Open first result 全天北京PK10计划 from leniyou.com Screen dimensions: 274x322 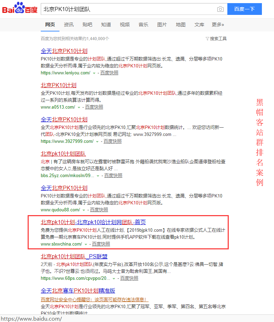click(64, 51)
